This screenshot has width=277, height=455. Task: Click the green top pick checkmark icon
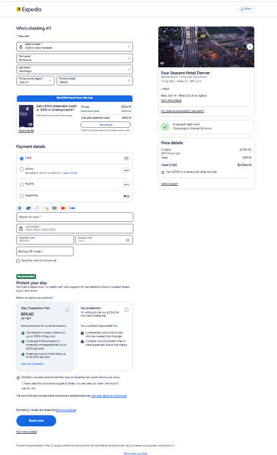[x=165, y=127]
